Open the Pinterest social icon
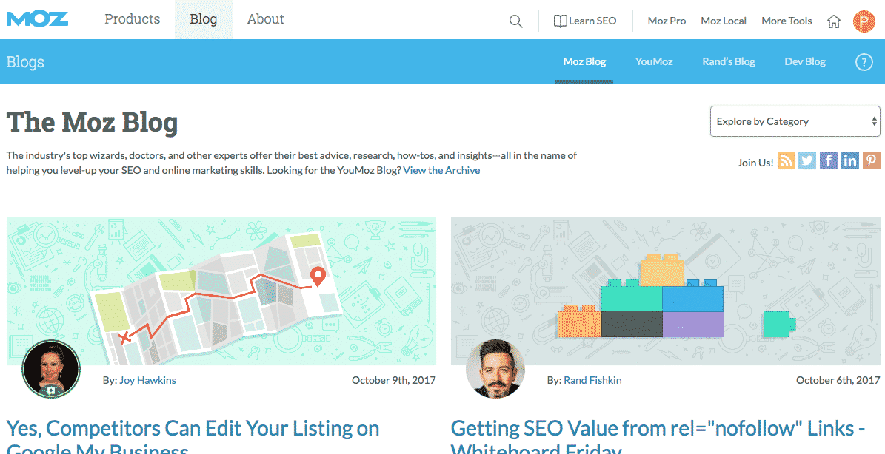Screen dimensions: 885x454 click(872, 160)
